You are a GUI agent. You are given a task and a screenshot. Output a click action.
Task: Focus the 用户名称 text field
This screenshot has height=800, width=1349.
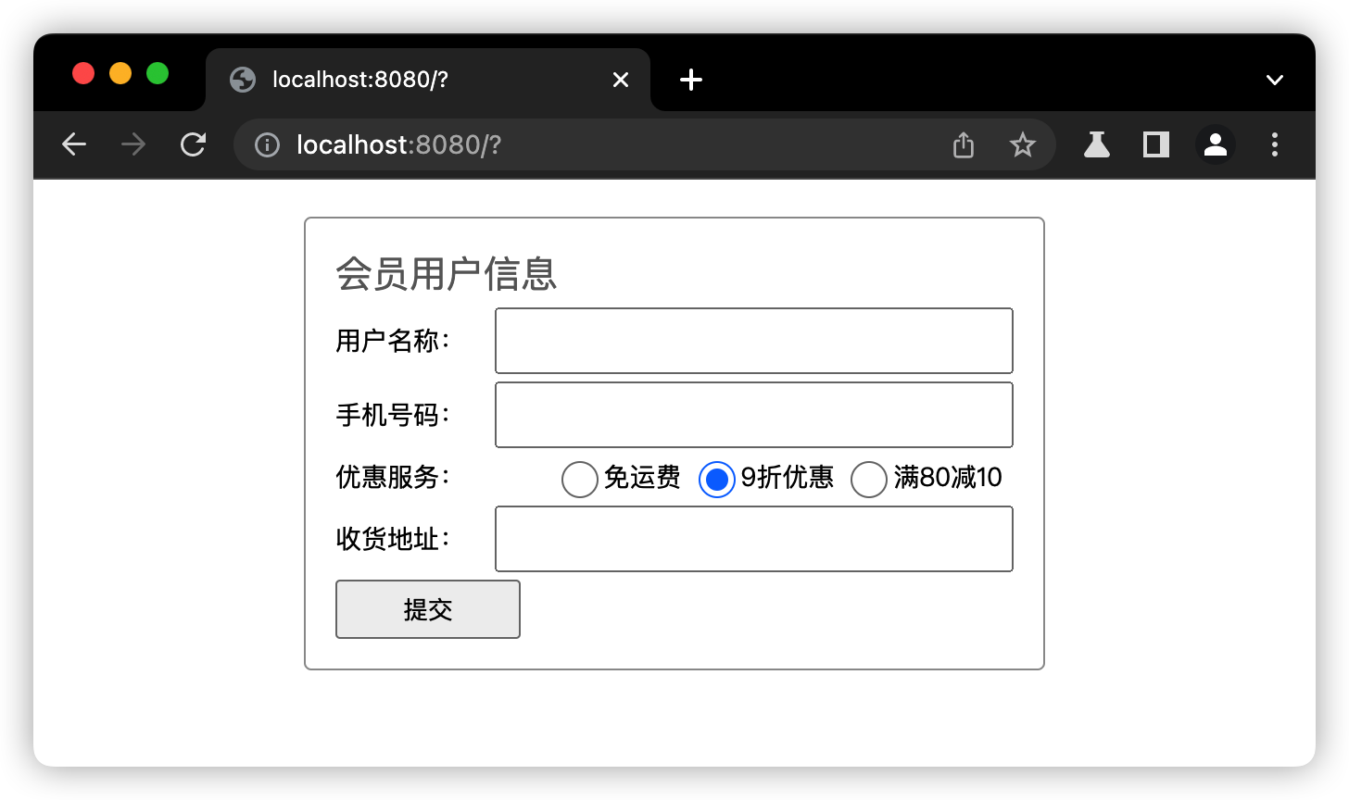click(753, 341)
